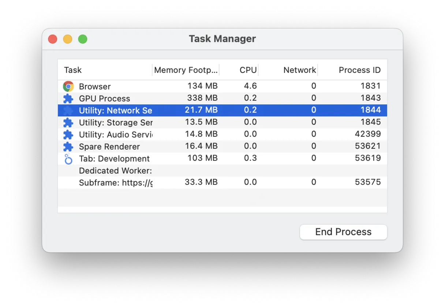Sort tasks by Memory Footprint column

click(x=186, y=70)
